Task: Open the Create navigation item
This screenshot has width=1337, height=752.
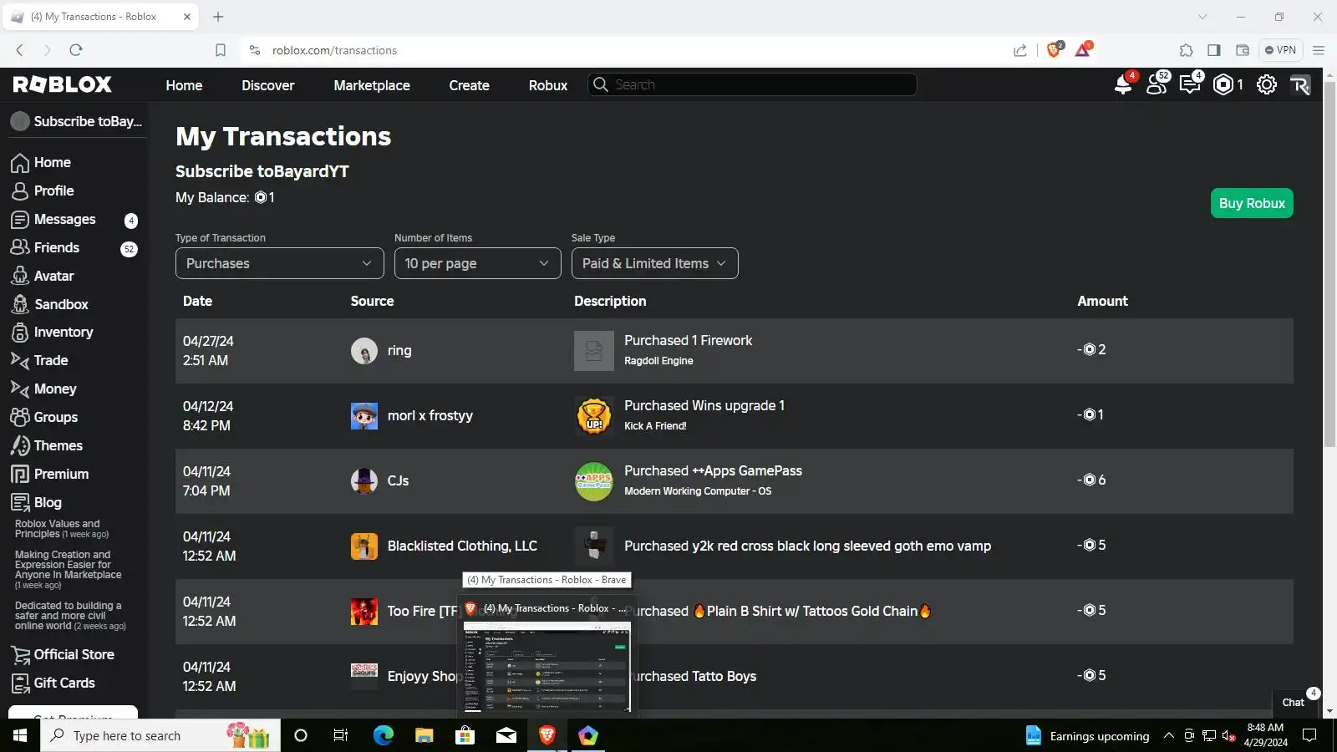Action: [470, 85]
